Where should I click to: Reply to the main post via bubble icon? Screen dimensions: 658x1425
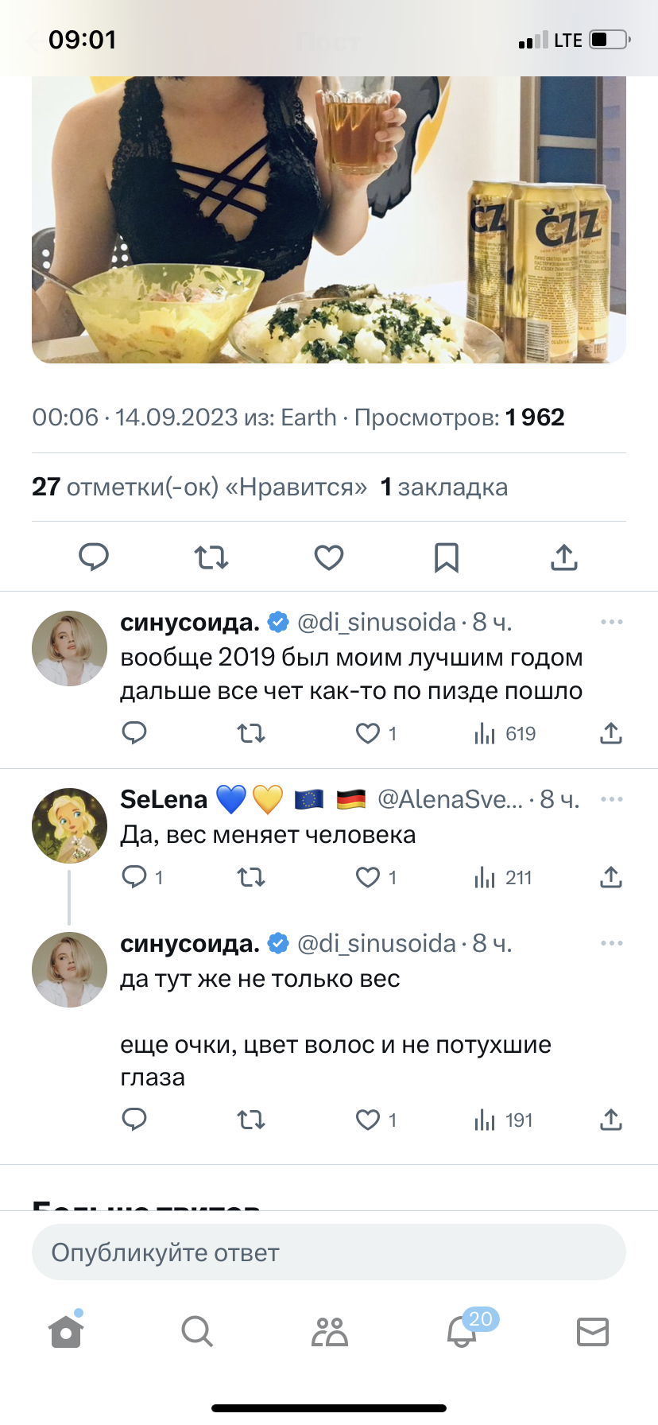point(94,557)
